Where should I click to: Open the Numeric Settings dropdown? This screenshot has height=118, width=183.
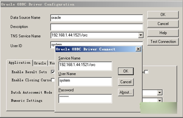tap(160, 100)
